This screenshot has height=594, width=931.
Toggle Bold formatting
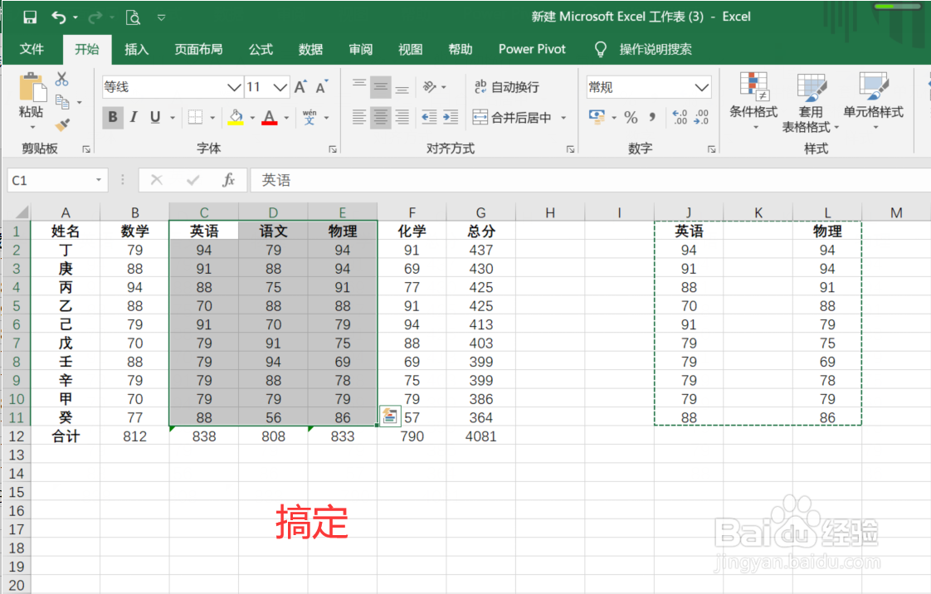pyautogui.click(x=111, y=117)
